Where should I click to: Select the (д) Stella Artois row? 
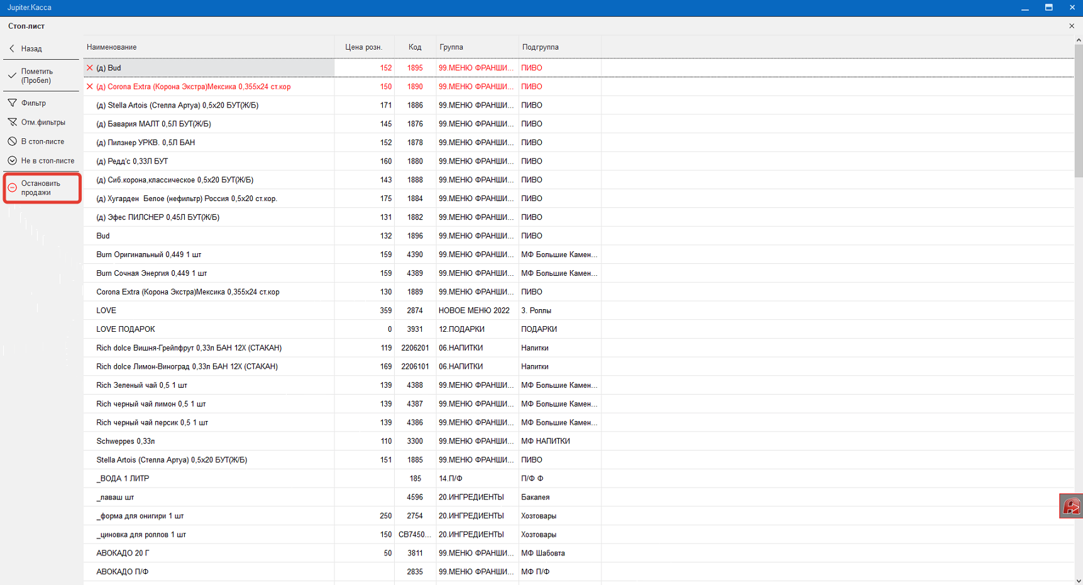click(x=578, y=105)
